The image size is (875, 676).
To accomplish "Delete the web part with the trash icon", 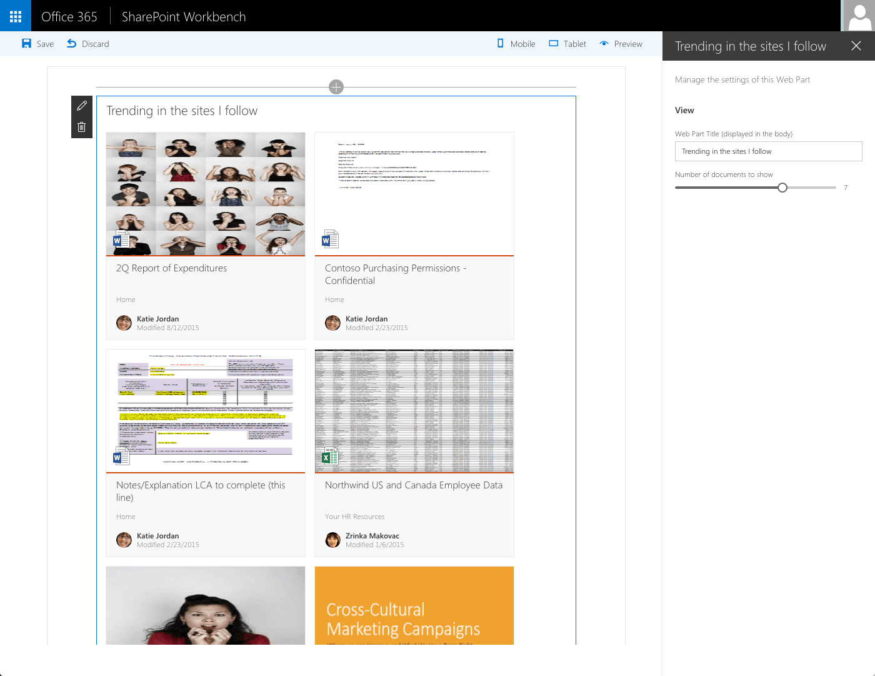I will tap(82, 128).
